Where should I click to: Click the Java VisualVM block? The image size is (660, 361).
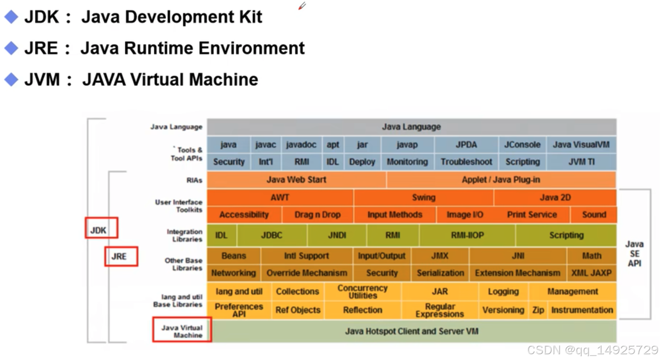pyautogui.click(x=582, y=144)
